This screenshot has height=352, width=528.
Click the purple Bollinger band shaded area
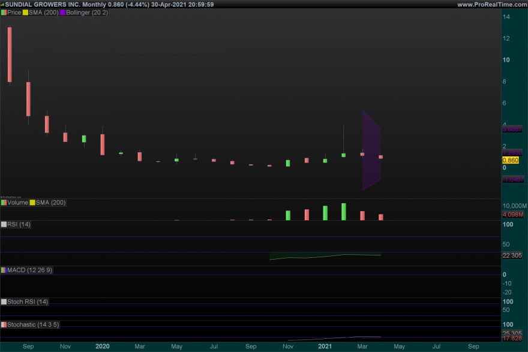click(372, 151)
